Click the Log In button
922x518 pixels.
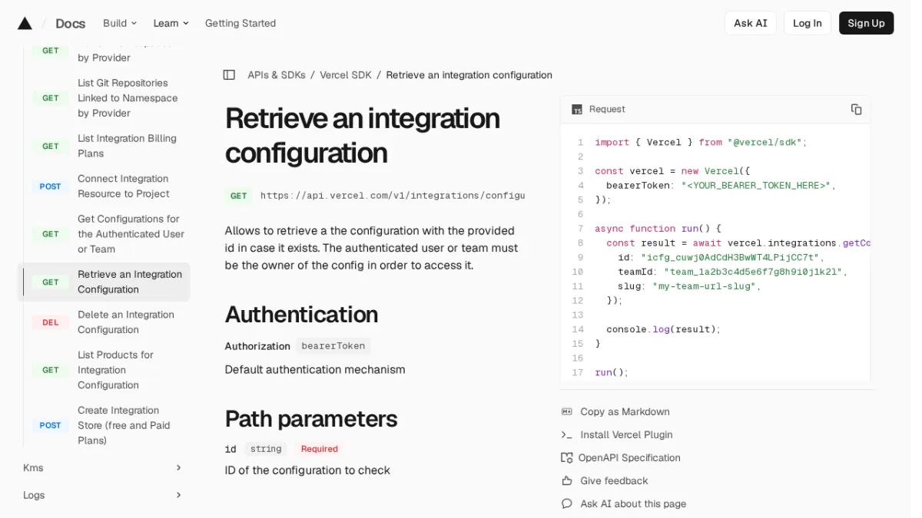(808, 23)
